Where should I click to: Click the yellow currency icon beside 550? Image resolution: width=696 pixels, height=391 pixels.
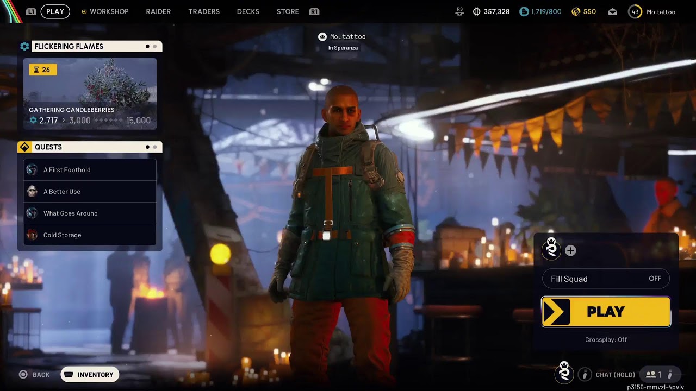(x=576, y=11)
